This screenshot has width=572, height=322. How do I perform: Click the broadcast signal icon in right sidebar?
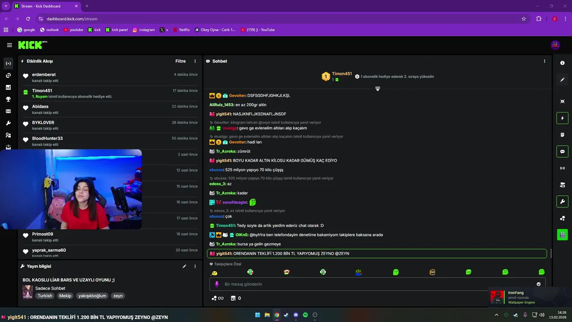coord(562,168)
